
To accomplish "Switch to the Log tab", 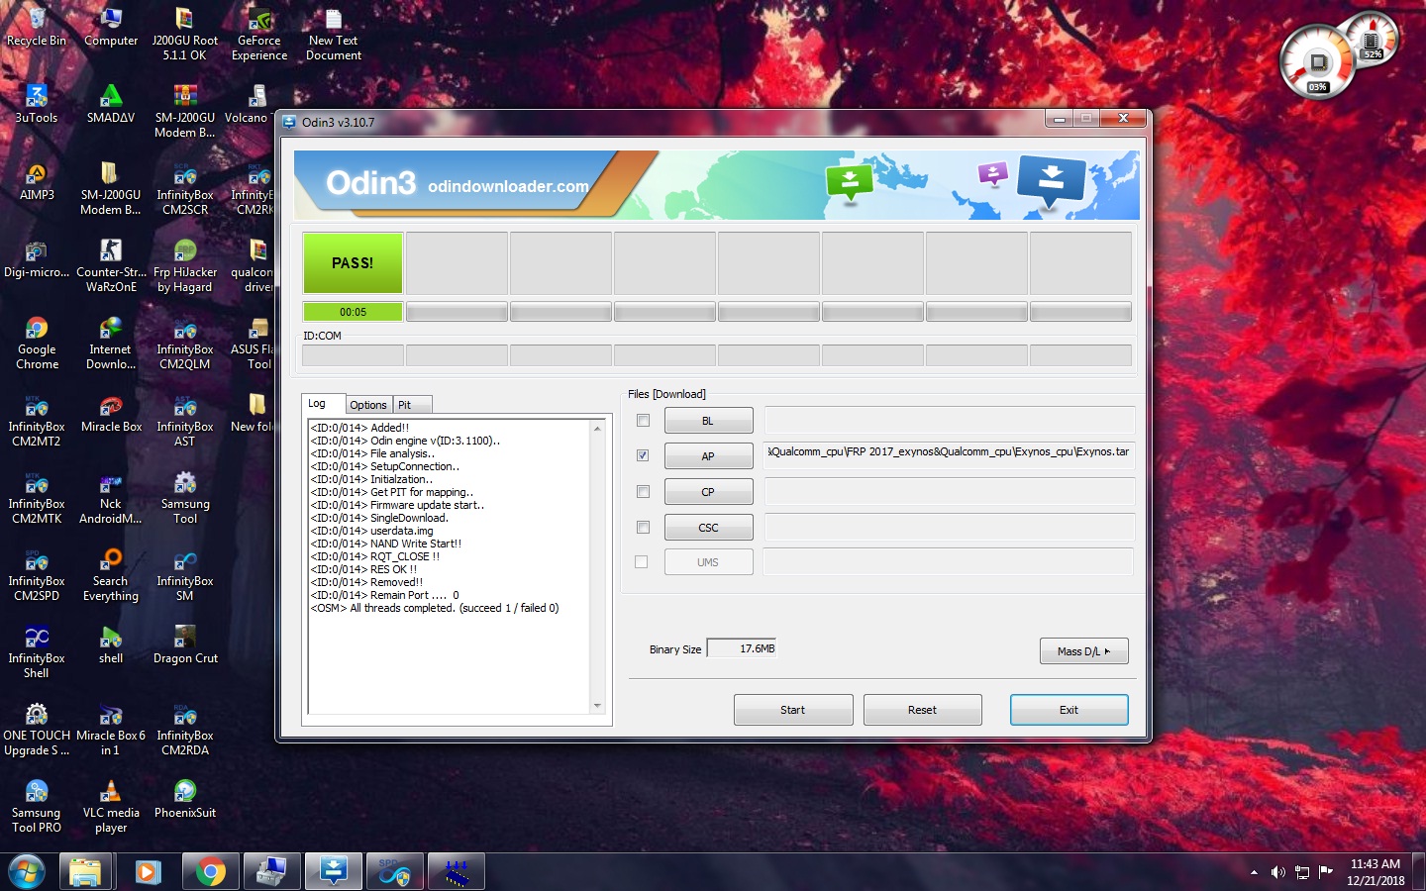I will pos(323,404).
